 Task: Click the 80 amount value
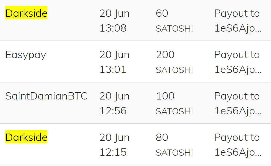pos(162,137)
